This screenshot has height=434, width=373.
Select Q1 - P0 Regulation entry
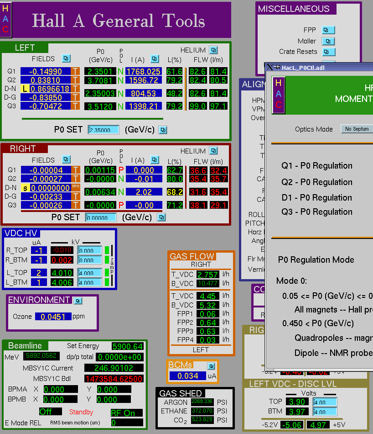coord(316,165)
